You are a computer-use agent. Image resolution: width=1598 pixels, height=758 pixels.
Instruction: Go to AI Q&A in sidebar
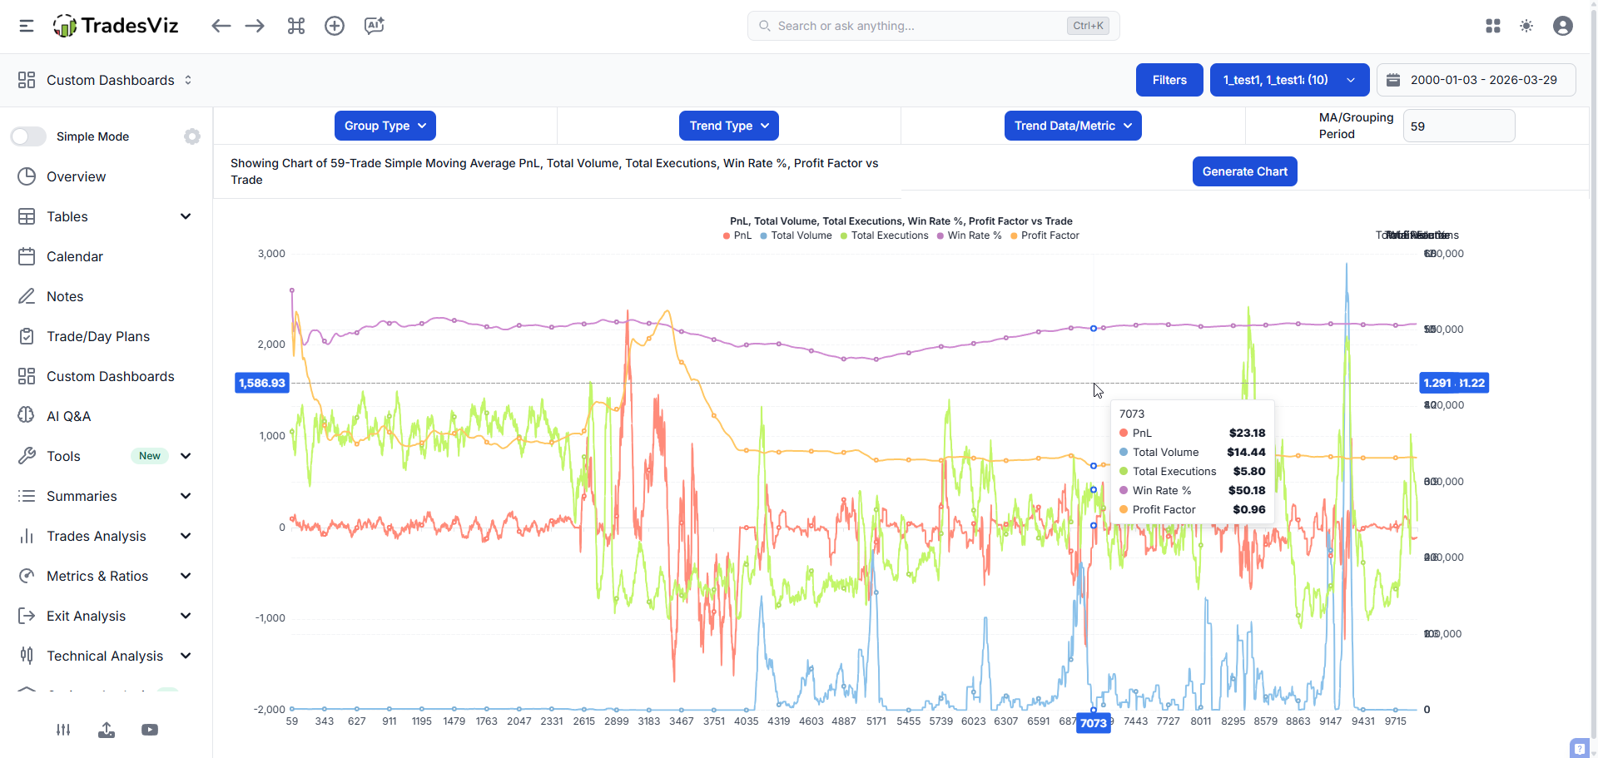(68, 416)
